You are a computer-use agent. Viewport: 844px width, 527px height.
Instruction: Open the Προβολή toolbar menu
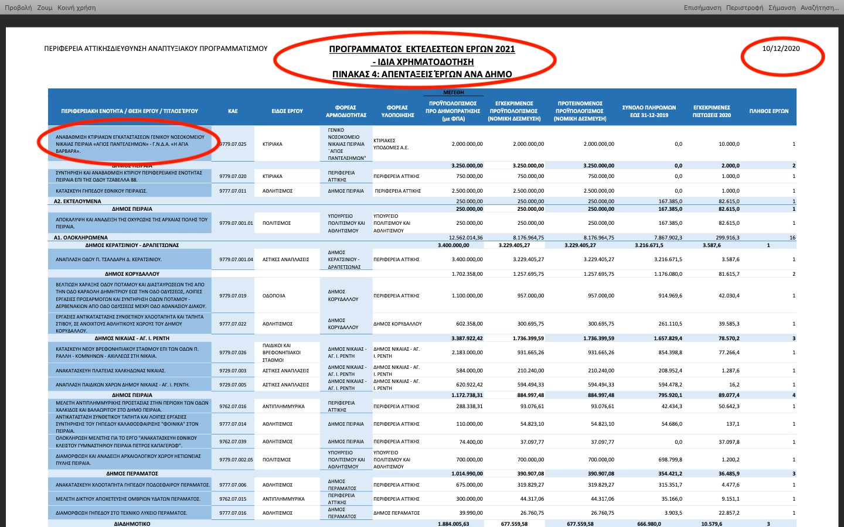18,8
